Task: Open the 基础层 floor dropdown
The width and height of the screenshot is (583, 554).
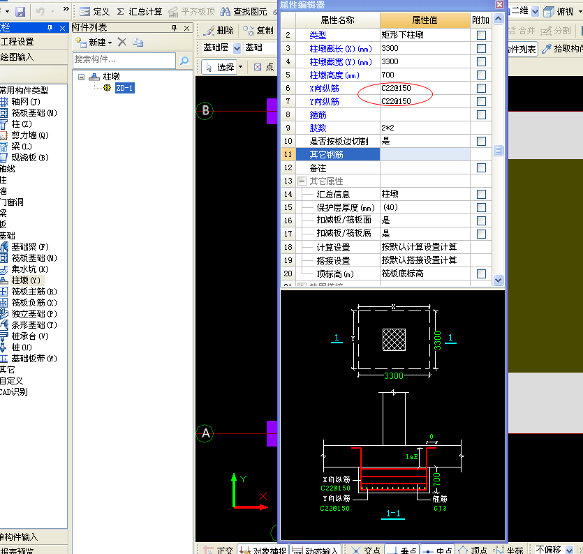Action: pos(237,48)
